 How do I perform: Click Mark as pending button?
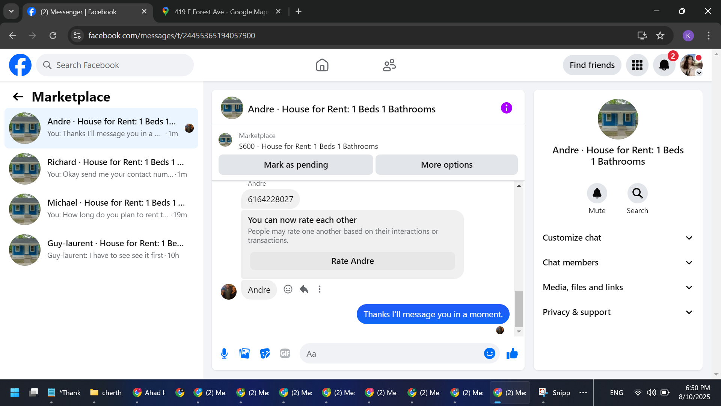(x=296, y=165)
